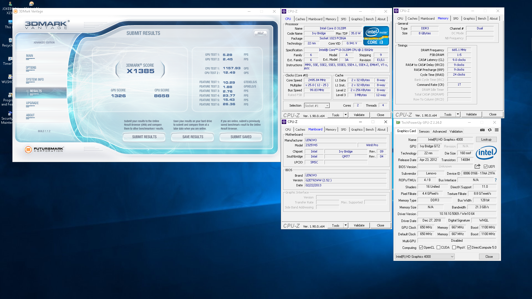Open the UPGRADE section in 3DMark Vantage

pos(32,103)
